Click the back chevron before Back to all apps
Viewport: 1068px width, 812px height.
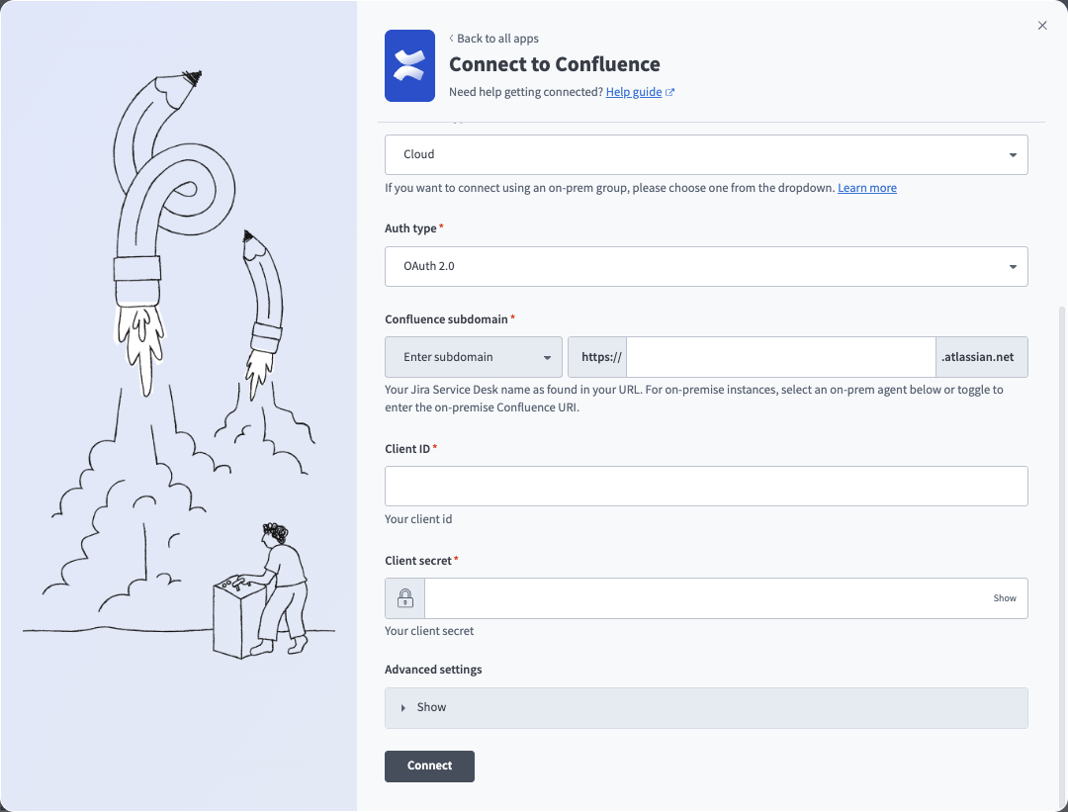(x=451, y=39)
